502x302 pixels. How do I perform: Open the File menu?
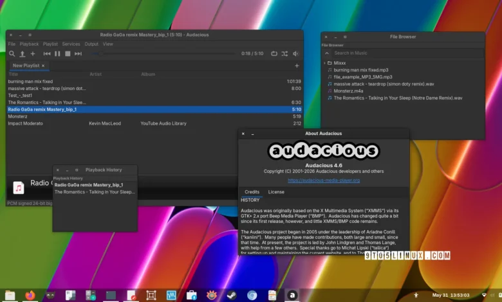[12, 44]
